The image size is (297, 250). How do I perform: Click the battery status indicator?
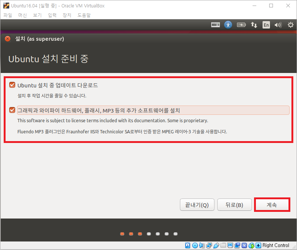coord(241,25)
